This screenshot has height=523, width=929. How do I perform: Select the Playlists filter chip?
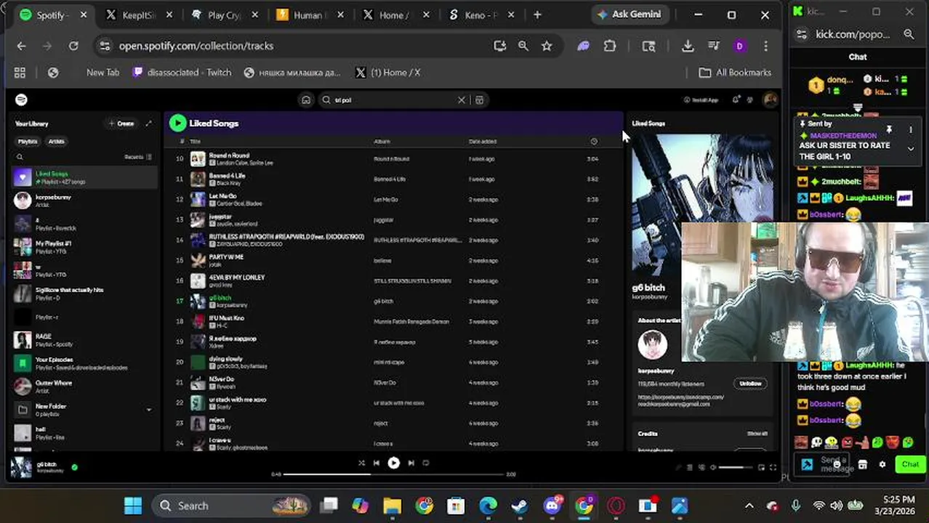pos(28,142)
